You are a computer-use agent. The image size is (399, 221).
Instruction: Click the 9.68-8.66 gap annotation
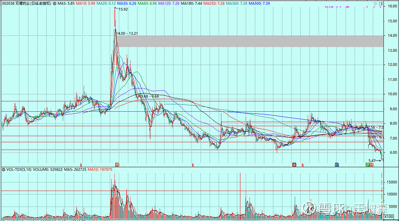click(x=149, y=96)
